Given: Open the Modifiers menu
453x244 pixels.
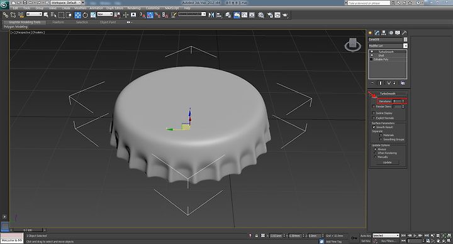Looking at the screenshot, I should [81, 8].
